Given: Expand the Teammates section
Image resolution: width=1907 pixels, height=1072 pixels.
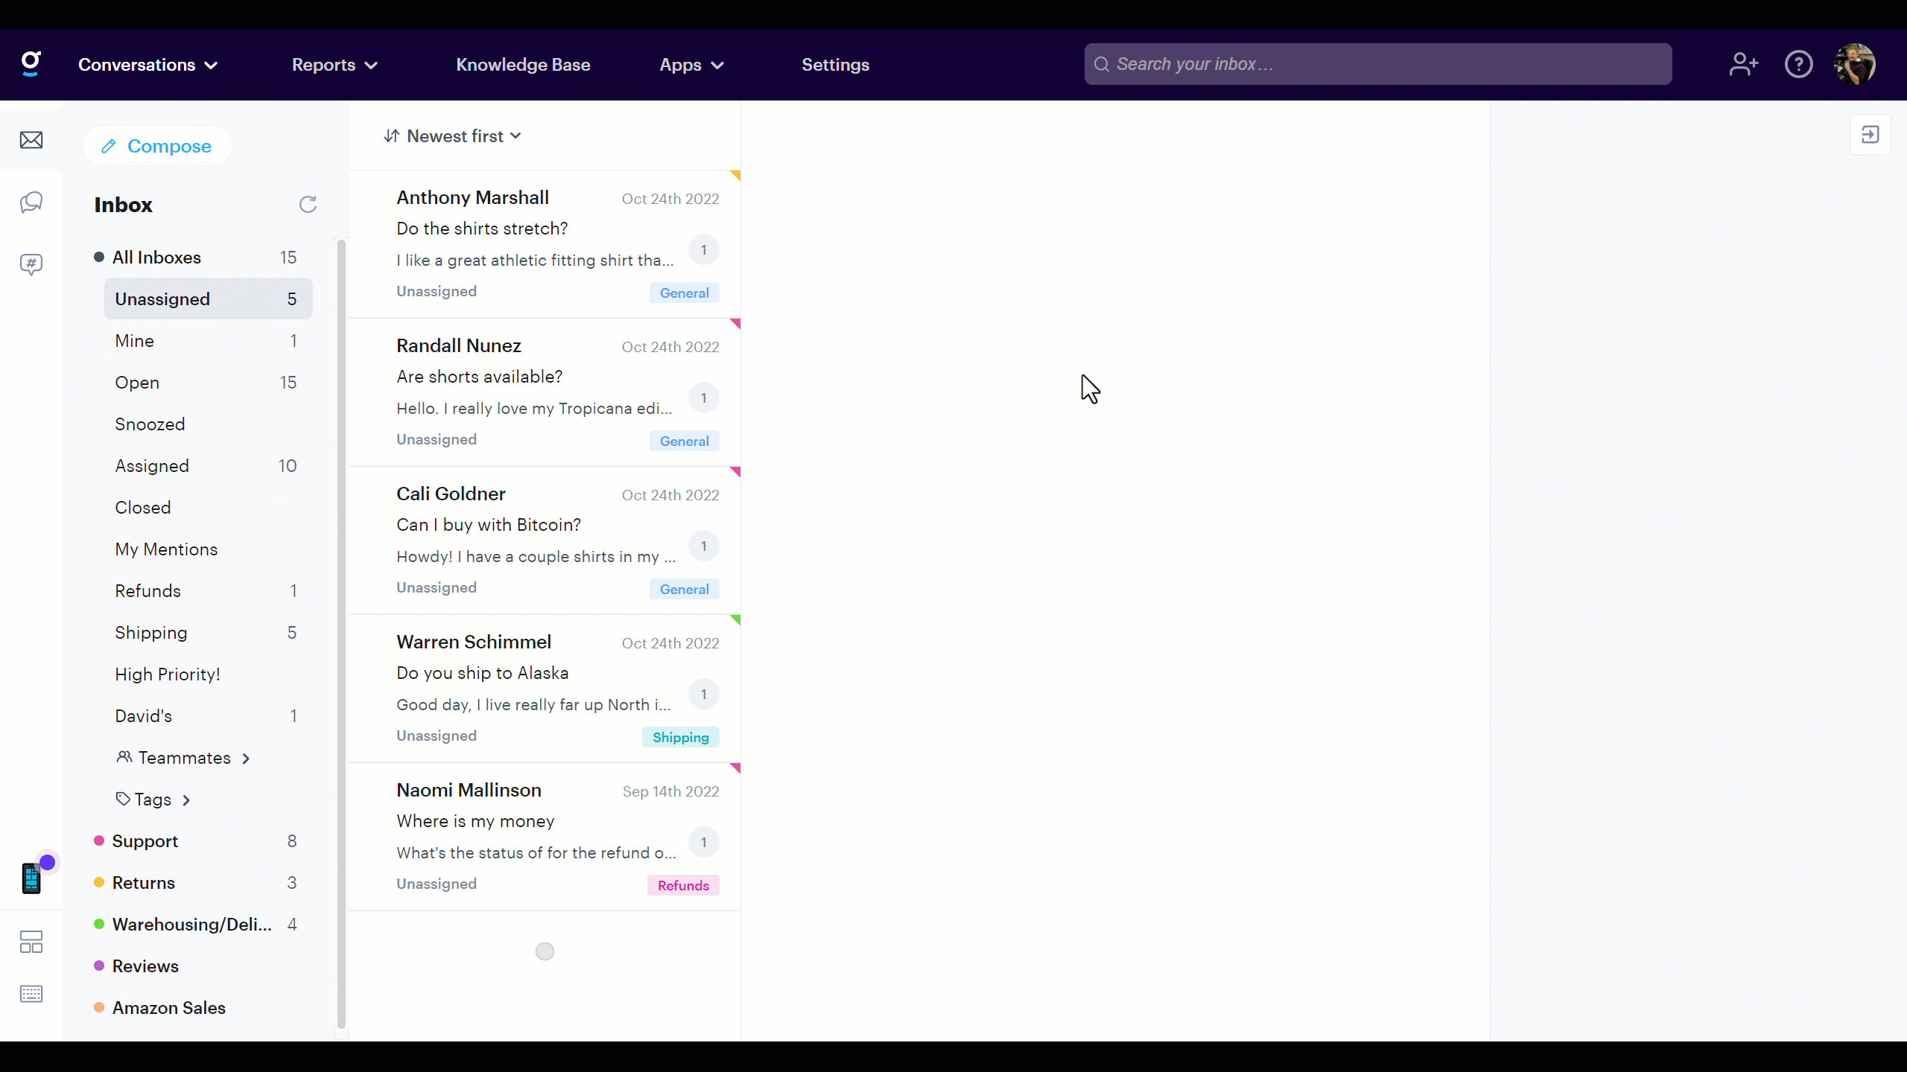Looking at the screenshot, I should (184, 758).
